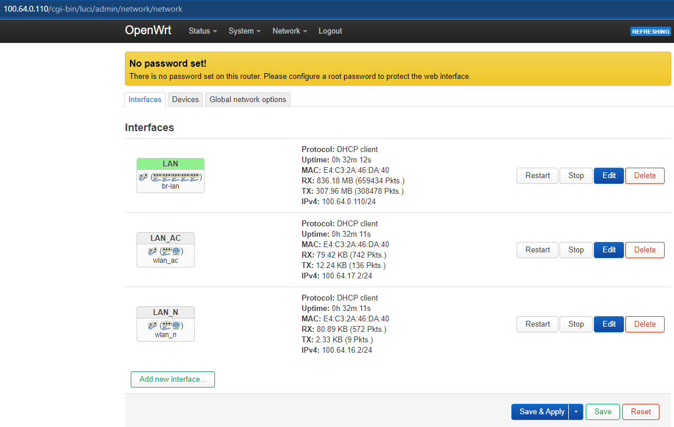674x427 pixels.
Task: Toggle the REFRESHING auto-refresh indicator
Action: (650, 31)
